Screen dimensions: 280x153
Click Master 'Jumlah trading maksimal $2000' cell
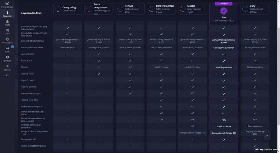click(x=192, y=41)
